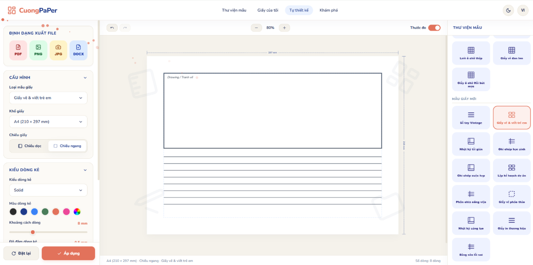The image size is (533, 265).
Task: Choose the Nhật ký tối giản template
Action: [x=471, y=144]
